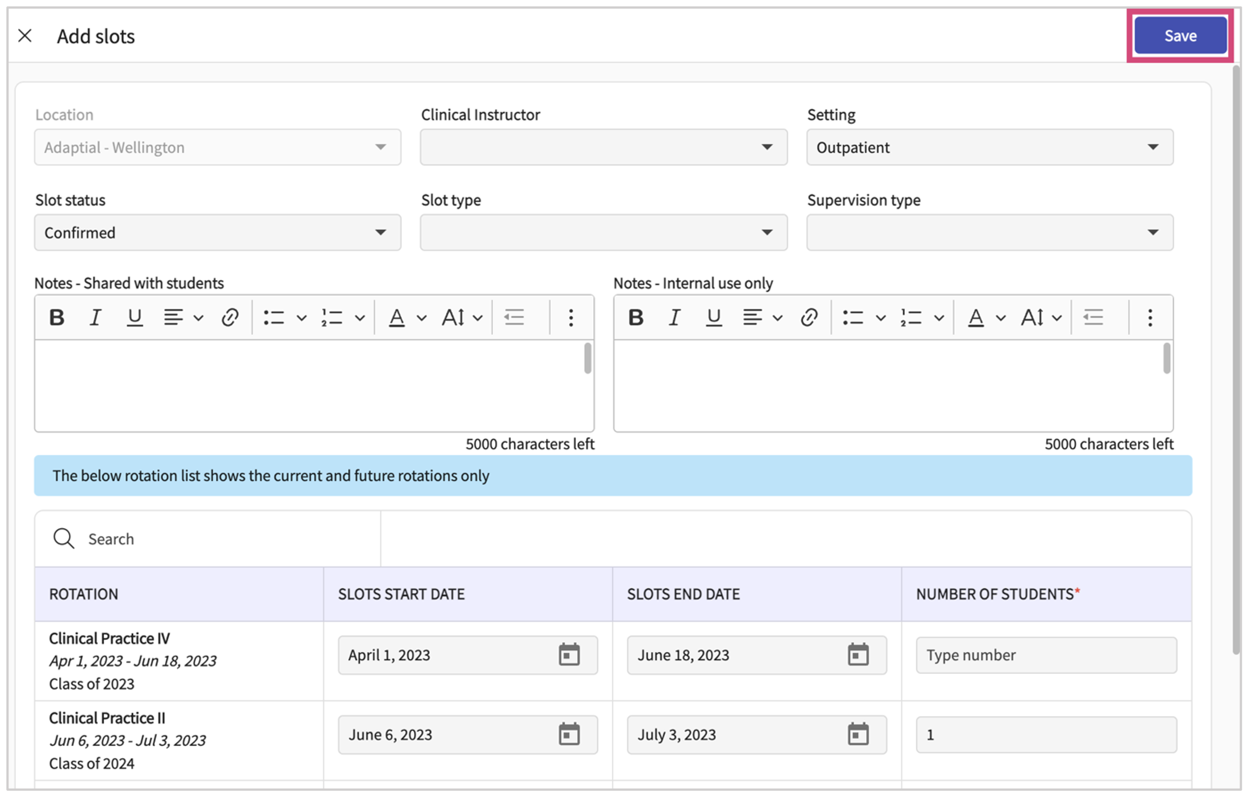Image resolution: width=1249 pixels, height=796 pixels.
Task: Expand the Slot type dropdown
Action: click(603, 232)
